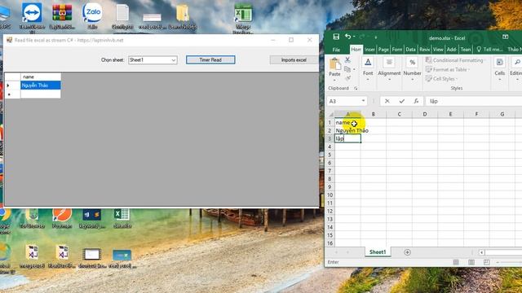Click the Normal view icon in status bar
This screenshot has width=522, height=293.
(456, 262)
